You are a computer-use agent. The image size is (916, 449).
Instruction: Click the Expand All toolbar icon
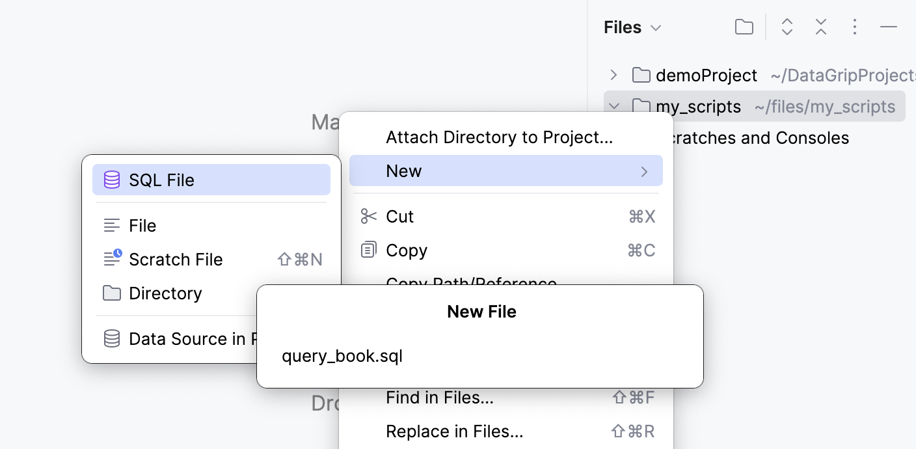[787, 27]
